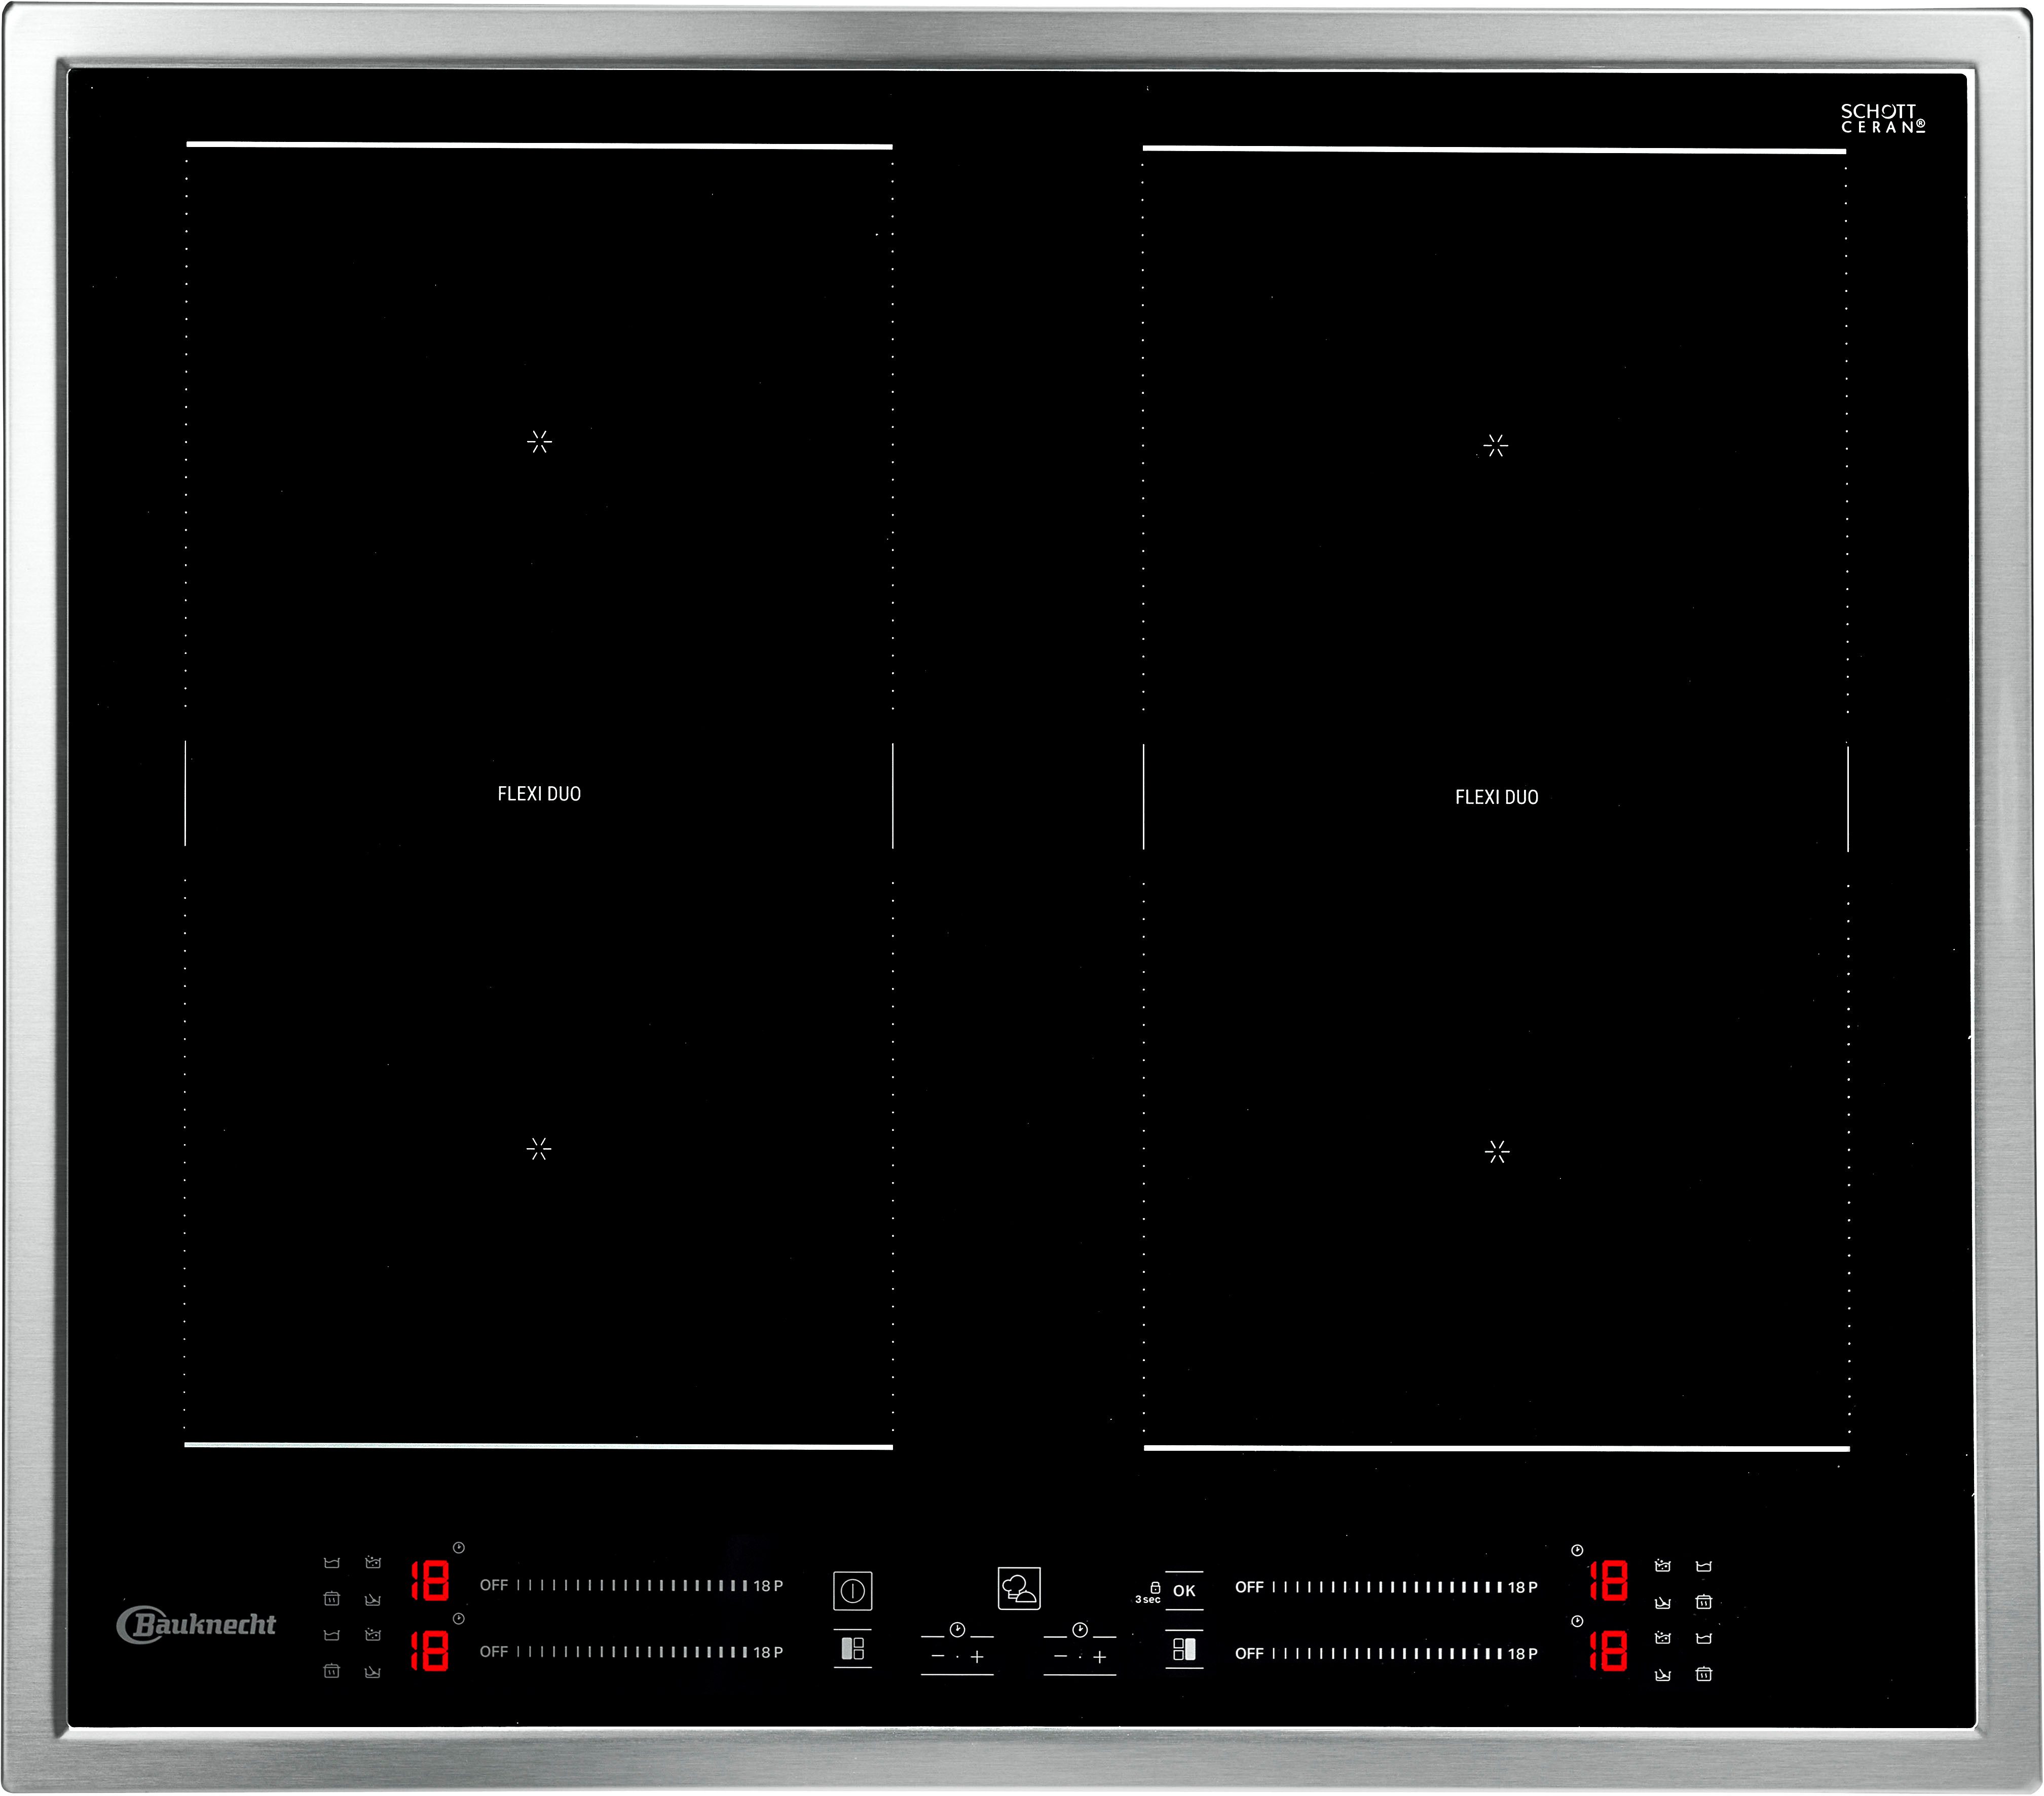Select boiling pot icon beside upper-right display
2044x1796 pixels.
click(x=1662, y=1566)
